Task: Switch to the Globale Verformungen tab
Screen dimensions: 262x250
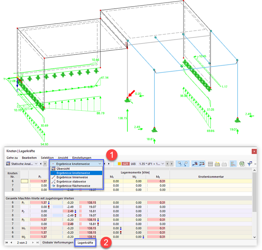Action: tap(58, 242)
